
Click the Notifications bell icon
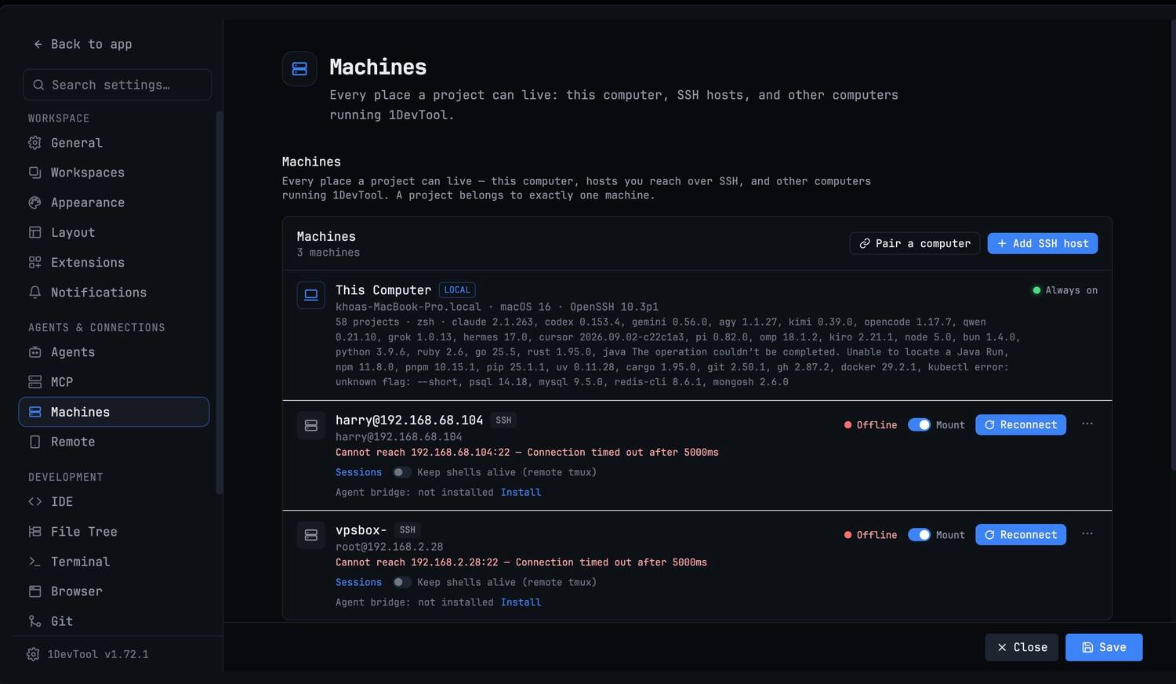(34, 292)
